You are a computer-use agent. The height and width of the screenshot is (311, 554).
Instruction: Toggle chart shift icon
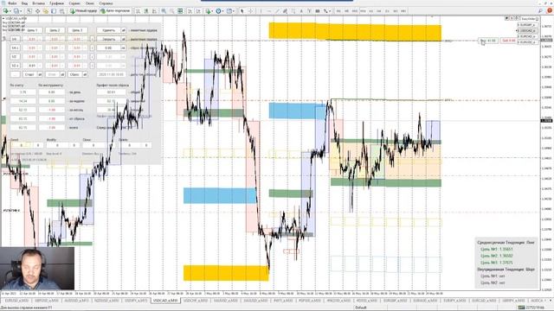coord(198,11)
